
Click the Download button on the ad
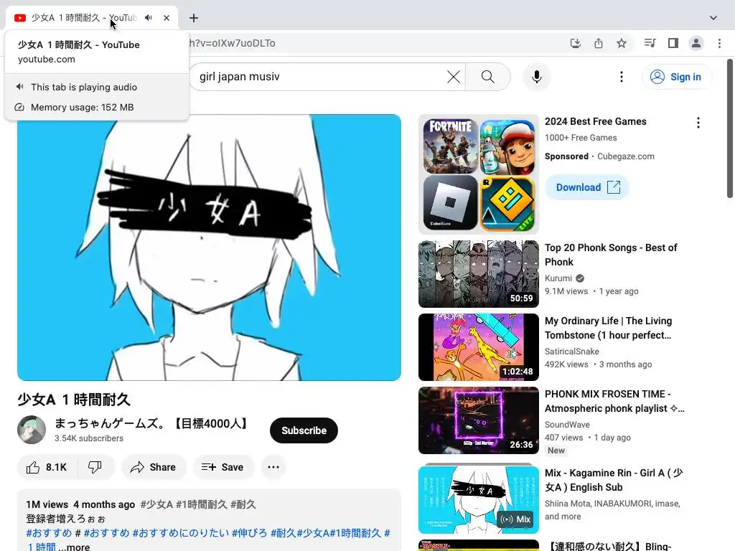point(587,187)
